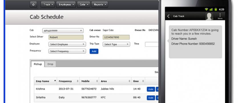Edit Srilatha's schedule row
Screen dimensions: 238x103
151,98
